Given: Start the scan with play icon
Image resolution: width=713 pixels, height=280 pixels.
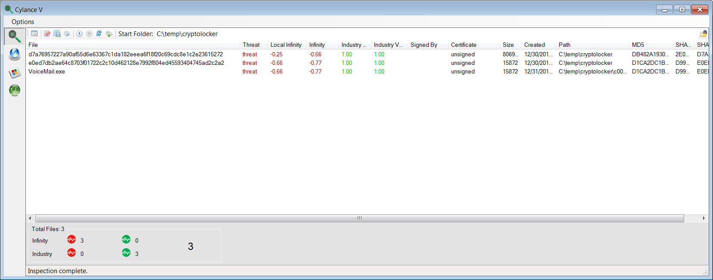Looking at the screenshot, I should pyautogui.click(x=79, y=33).
